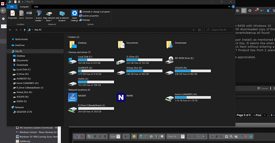This screenshot has width=275, height=143.
Task: Open recent locations dropdown next to forward arrow
Action: click(21, 30)
